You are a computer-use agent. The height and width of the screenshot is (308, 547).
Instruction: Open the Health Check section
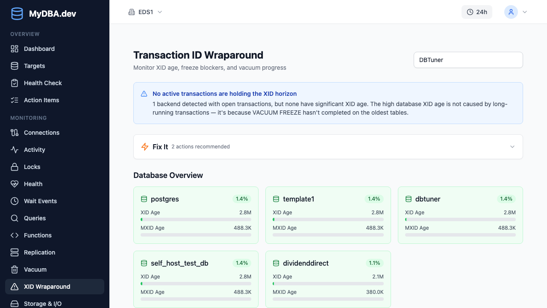[x=55, y=83]
